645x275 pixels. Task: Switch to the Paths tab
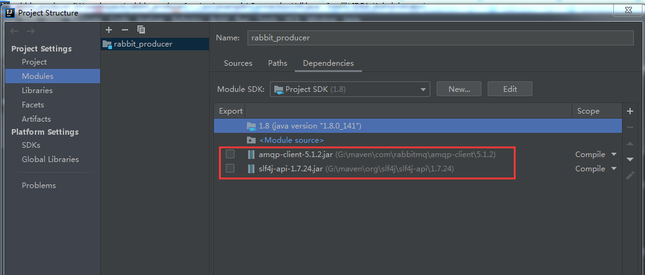click(x=277, y=63)
